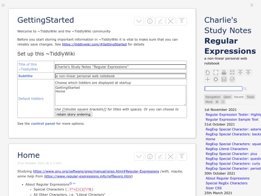
Task: Click save wiki checkmark icon
Action: tap(232, 79)
